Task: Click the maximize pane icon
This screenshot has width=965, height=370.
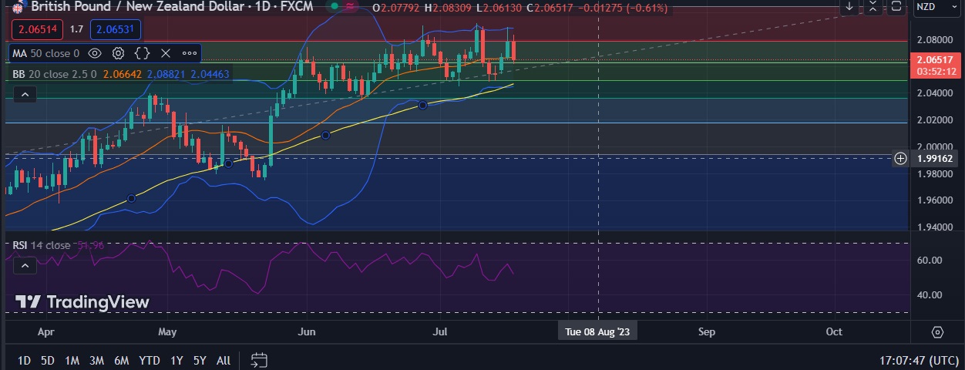Action: click(x=896, y=7)
